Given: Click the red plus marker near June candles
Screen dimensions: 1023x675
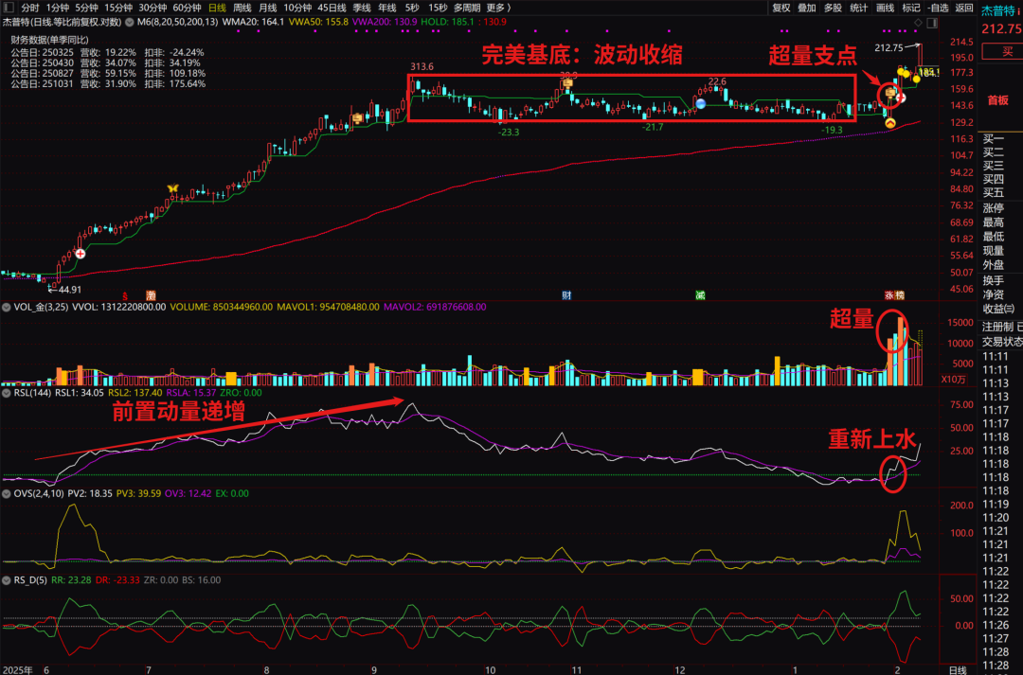Looking at the screenshot, I should click(x=81, y=254).
